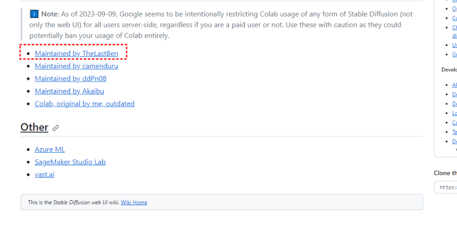Open truncated 'Op' link in right sidebar
The width and height of the screenshot is (457, 228).
click(x=454, y=9)
